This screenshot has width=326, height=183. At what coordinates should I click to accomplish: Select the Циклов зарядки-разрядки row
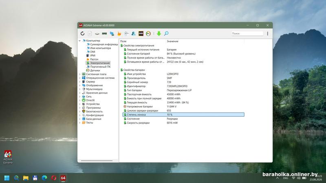(x=184, y=111)
